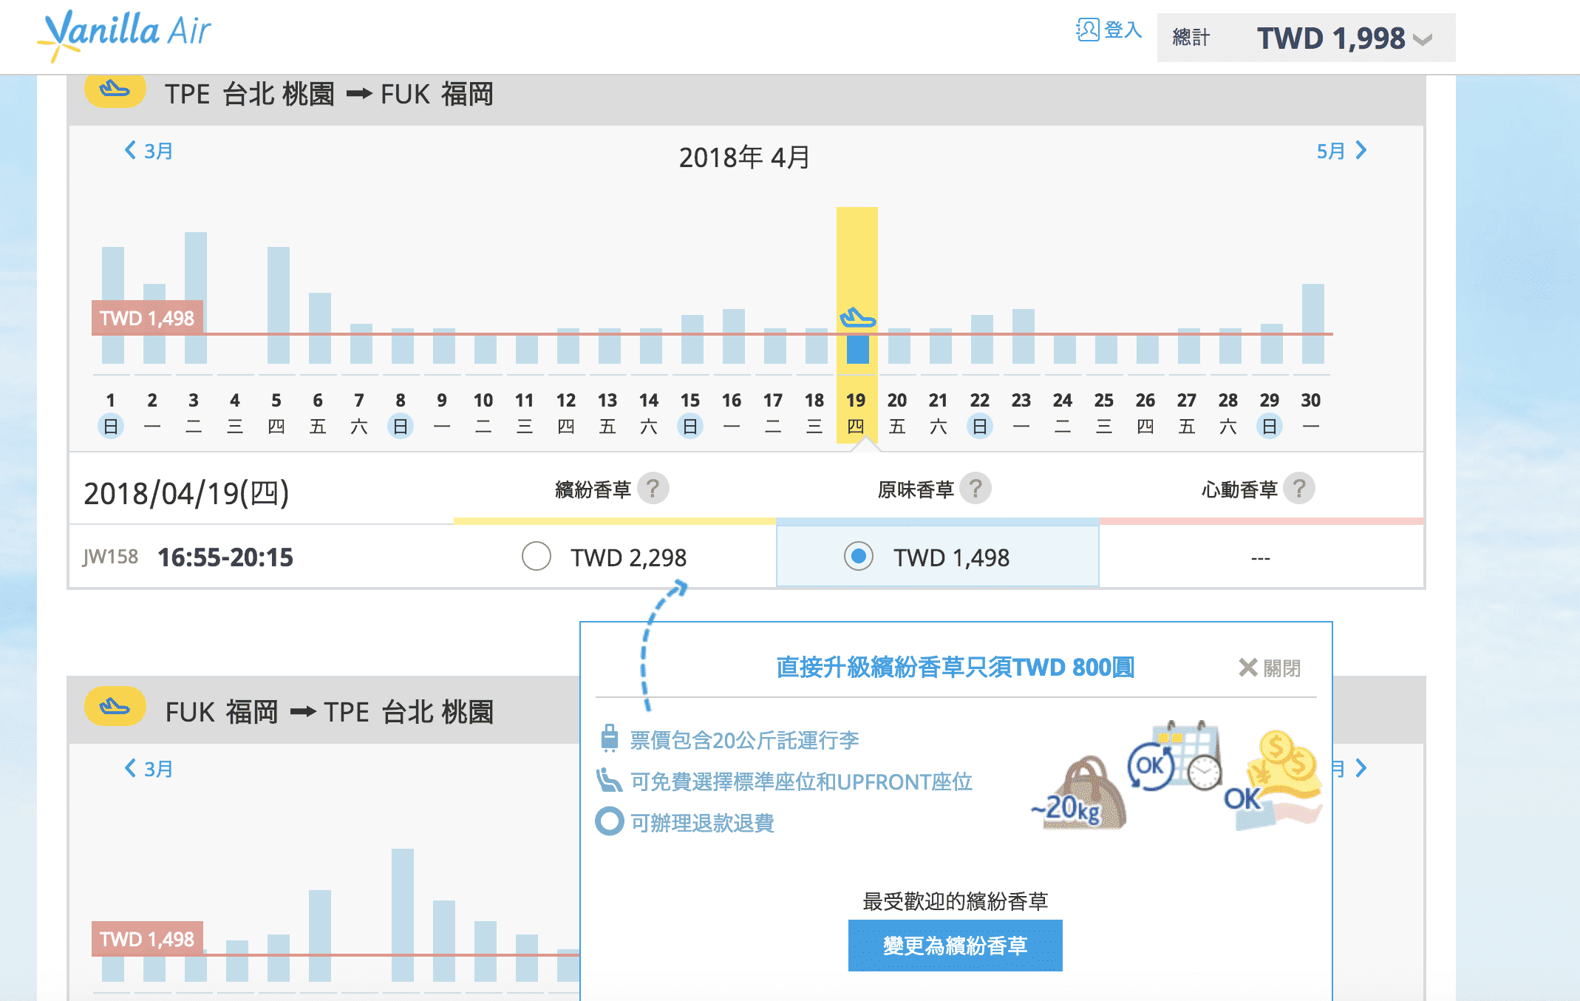Open the 登入 login link

(x=1123, y=30)
